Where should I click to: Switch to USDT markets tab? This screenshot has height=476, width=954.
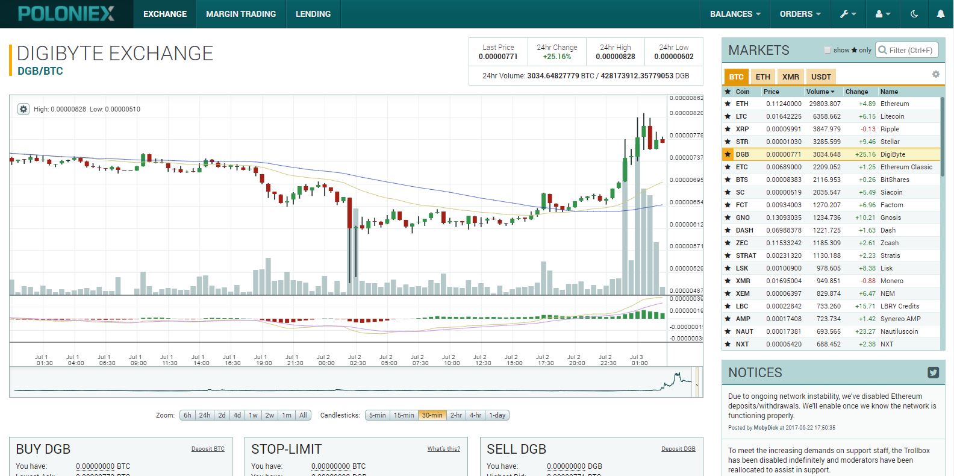[x=821, y=77]
